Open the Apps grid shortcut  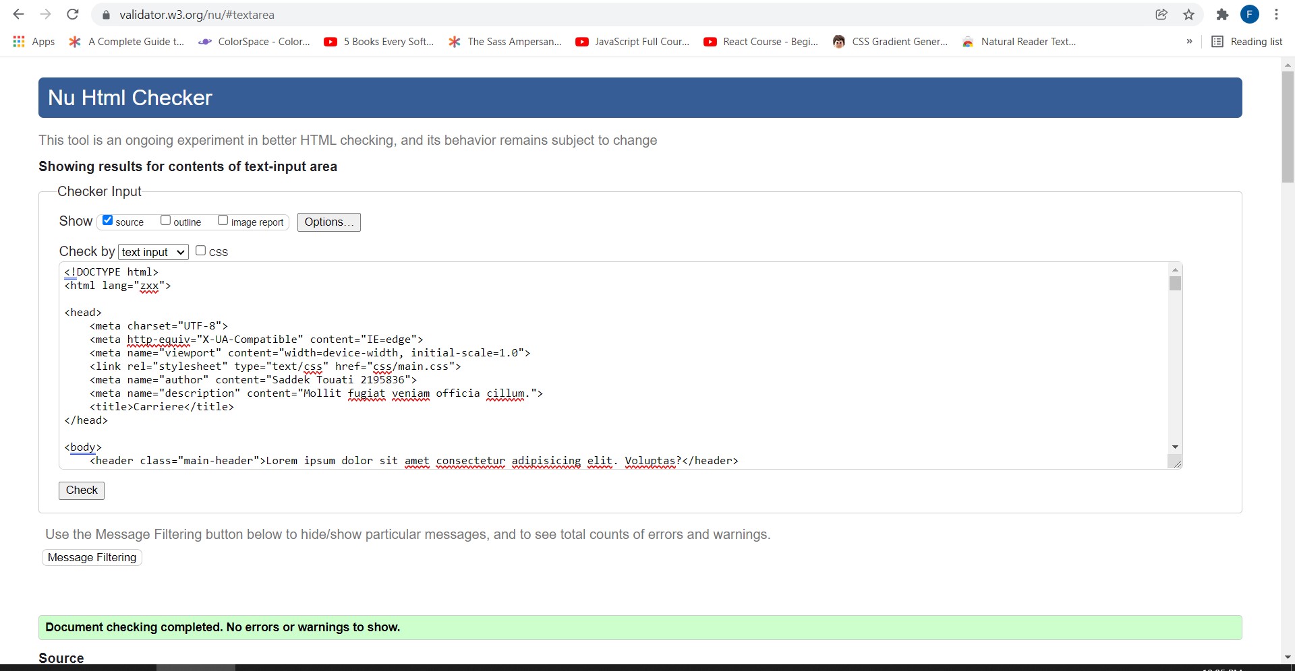point(34,42)
